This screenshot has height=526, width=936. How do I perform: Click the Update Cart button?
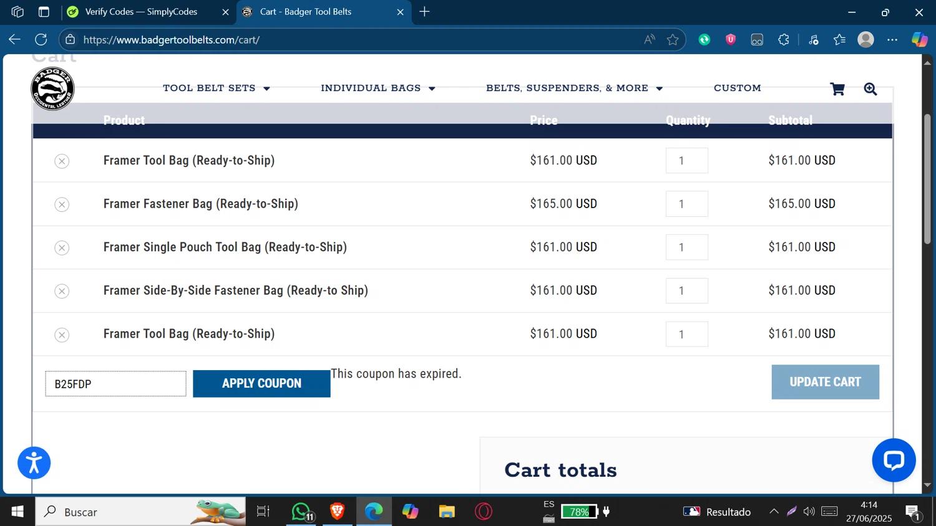tap(825, 382)
